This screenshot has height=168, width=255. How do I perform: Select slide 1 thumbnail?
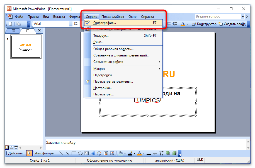(x=26, y=47)
